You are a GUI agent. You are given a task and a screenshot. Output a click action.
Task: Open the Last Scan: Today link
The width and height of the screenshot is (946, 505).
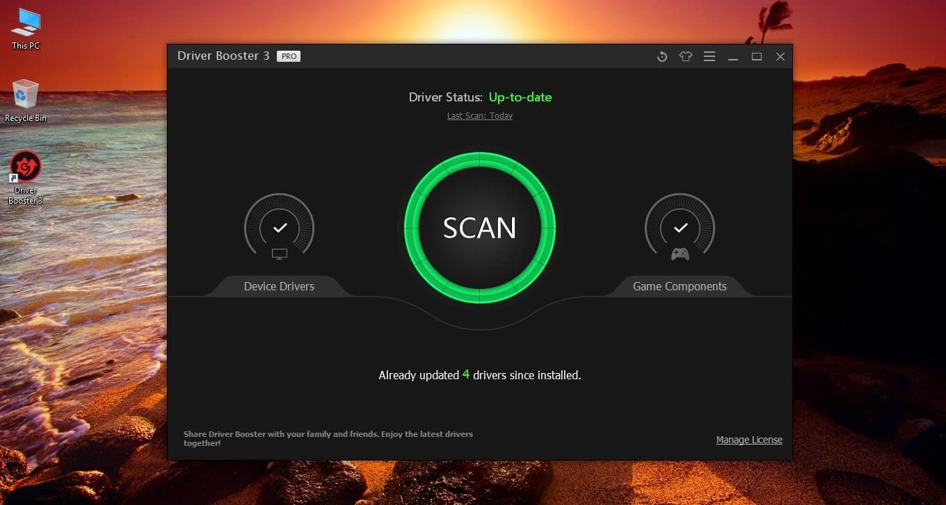480,116
